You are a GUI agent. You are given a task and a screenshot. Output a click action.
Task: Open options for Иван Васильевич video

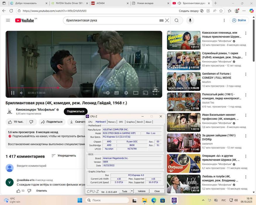pos(246,115)
